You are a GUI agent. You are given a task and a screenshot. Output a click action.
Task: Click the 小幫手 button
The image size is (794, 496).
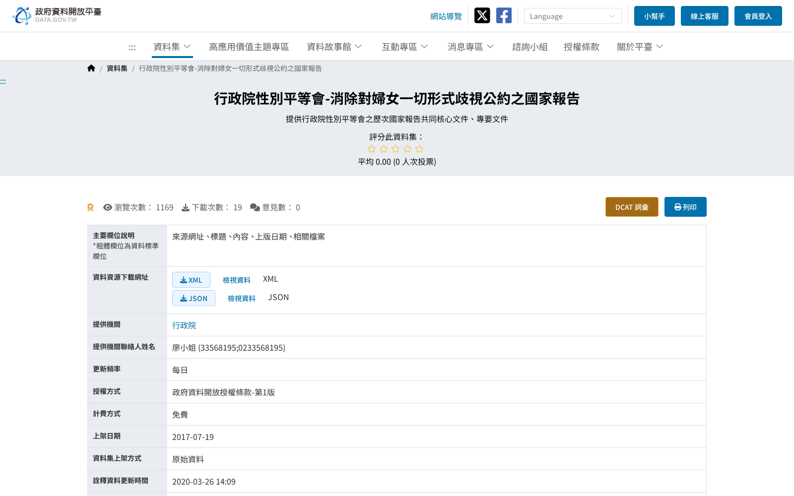click(x=655, y=16)
